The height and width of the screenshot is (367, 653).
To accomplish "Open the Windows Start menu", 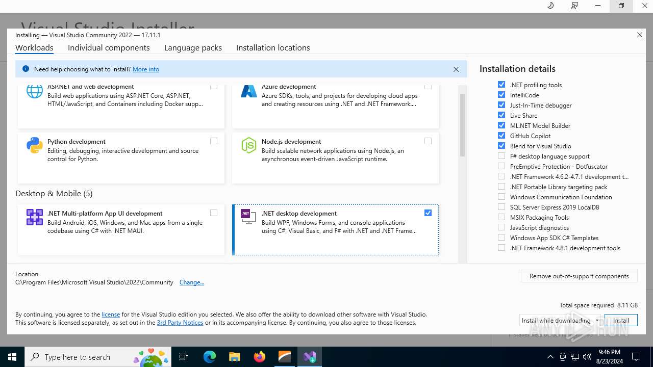I will (x=12, y=357).
